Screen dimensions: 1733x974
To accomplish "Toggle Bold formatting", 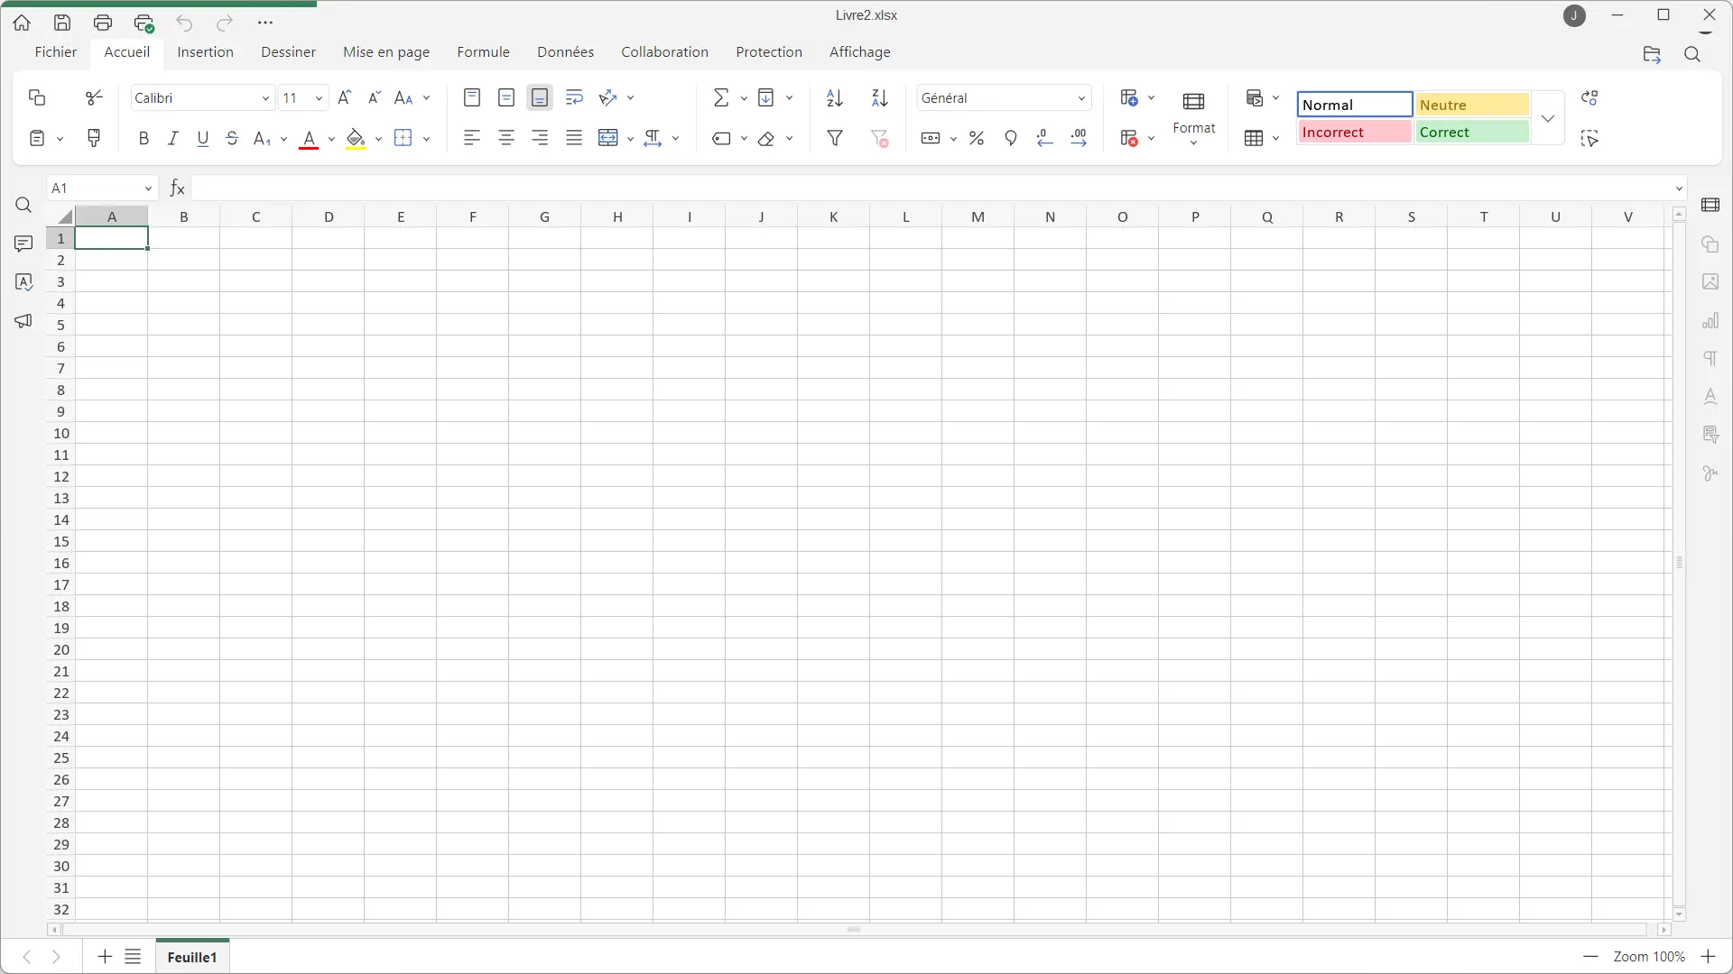I will [144, 138].
